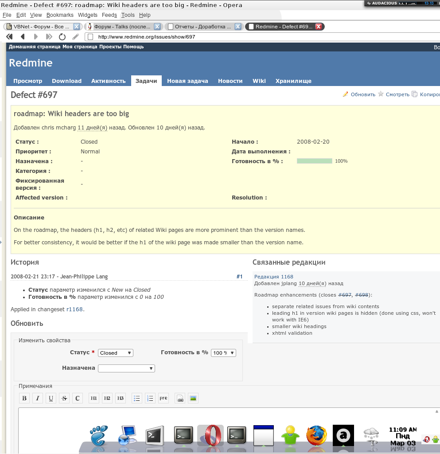Insert unordered bullet list
This screenshot has width=440, height=454.
click(137, 398)
